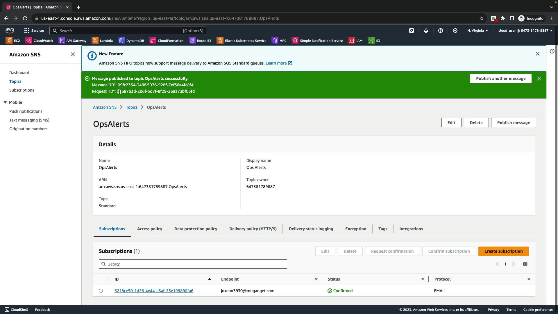
Task: Dismiss the green success notification
Action: coord(539,78)
